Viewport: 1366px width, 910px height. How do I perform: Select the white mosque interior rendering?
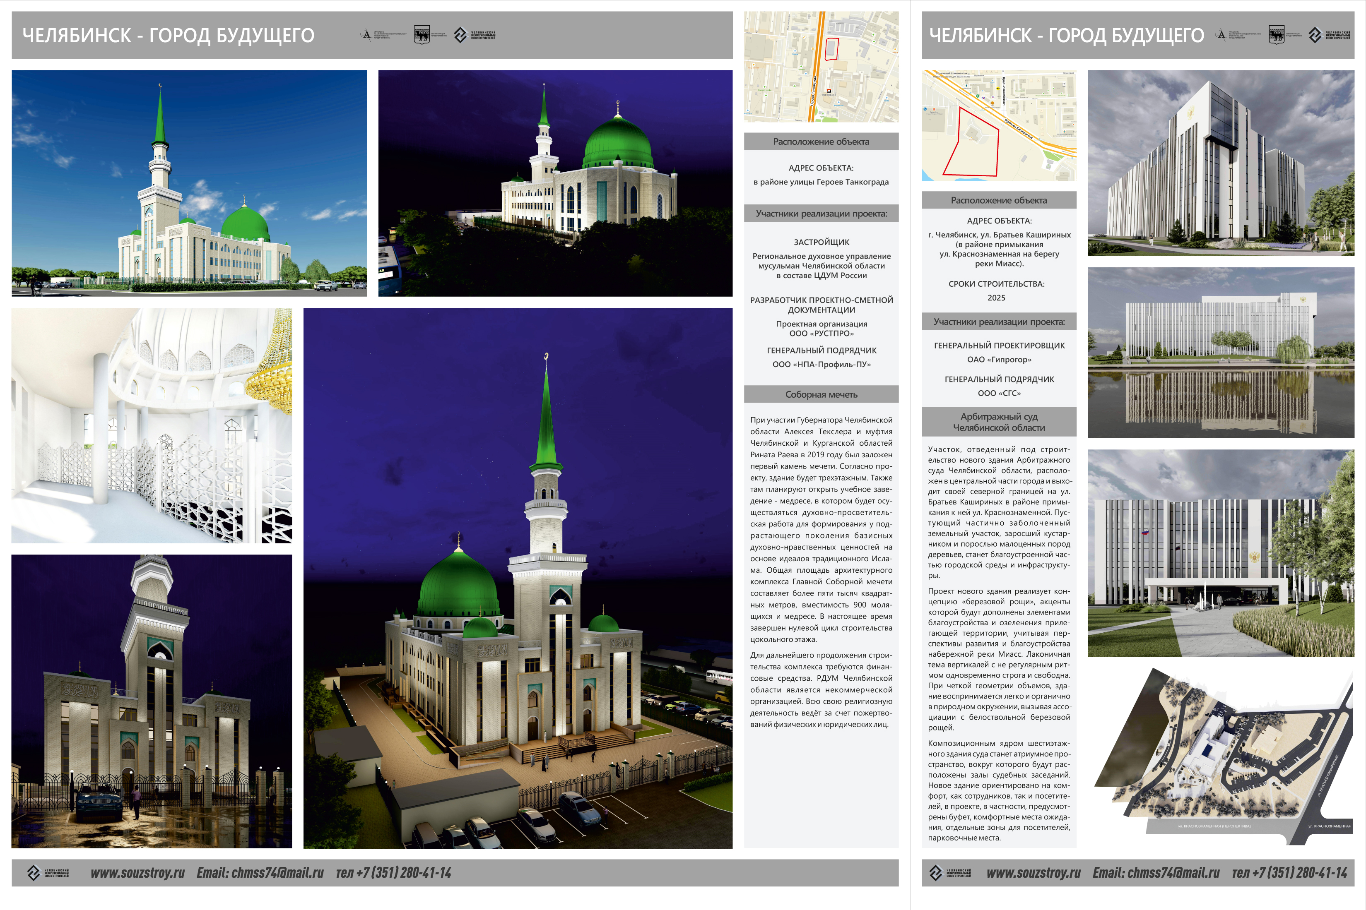[x=152, y=425]
